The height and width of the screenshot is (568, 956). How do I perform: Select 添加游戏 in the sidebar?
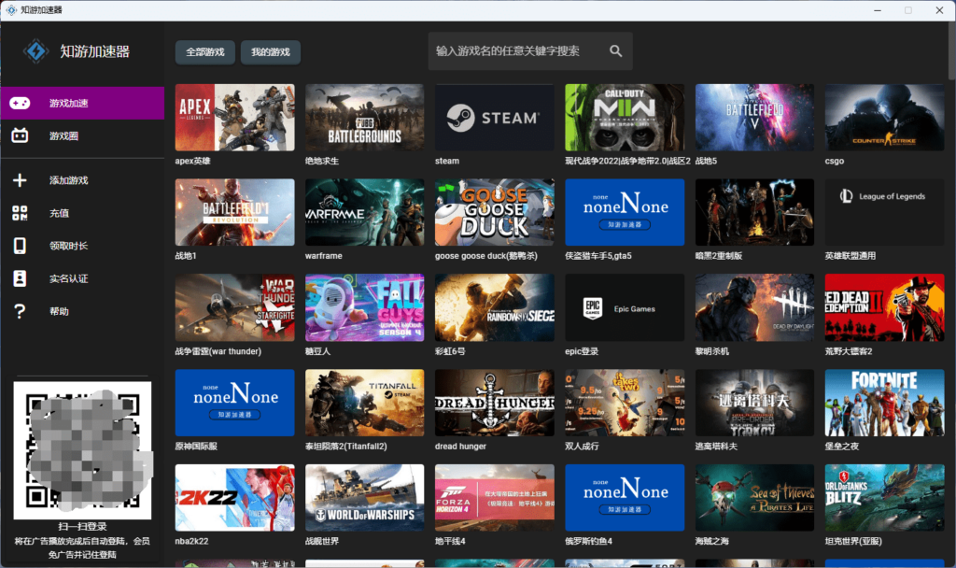82,180
